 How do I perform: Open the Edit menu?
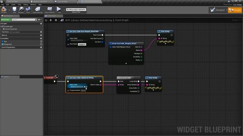pyautogui.click(x=8, y=5)
